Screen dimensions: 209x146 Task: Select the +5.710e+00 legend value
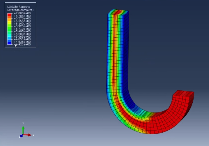pos(22,29)
